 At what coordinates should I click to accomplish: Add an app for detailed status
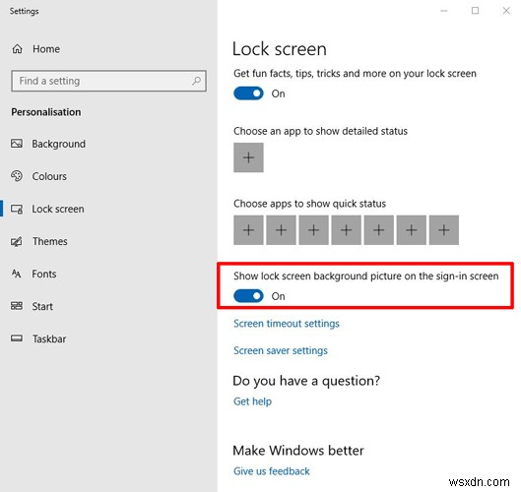248,157
